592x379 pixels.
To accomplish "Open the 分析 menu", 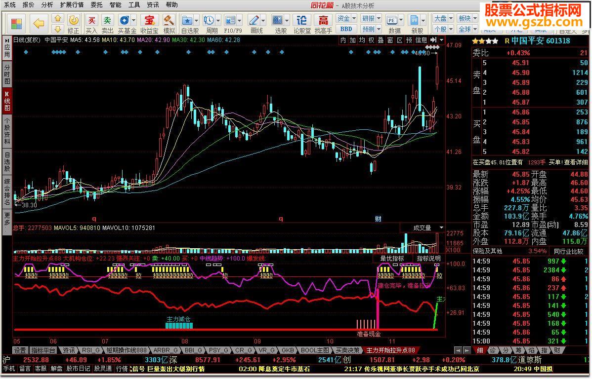I will 47,5.
